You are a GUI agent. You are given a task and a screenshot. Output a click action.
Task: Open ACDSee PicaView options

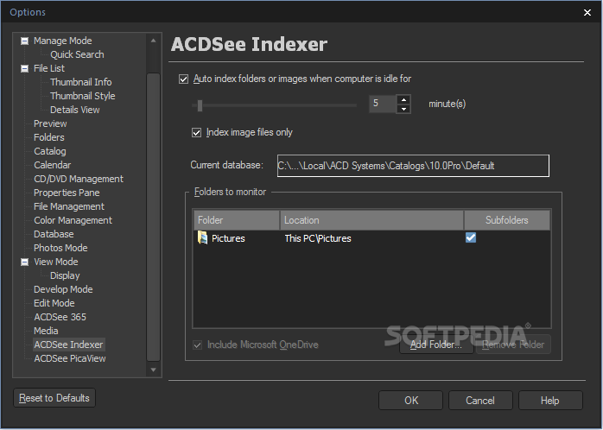[70, 359]
